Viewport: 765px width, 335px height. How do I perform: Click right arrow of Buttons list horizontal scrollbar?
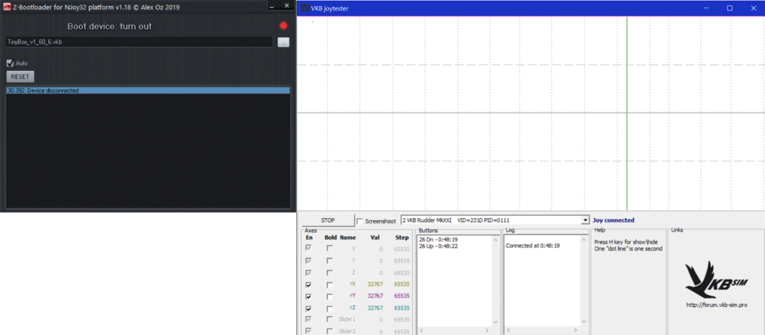488,331
